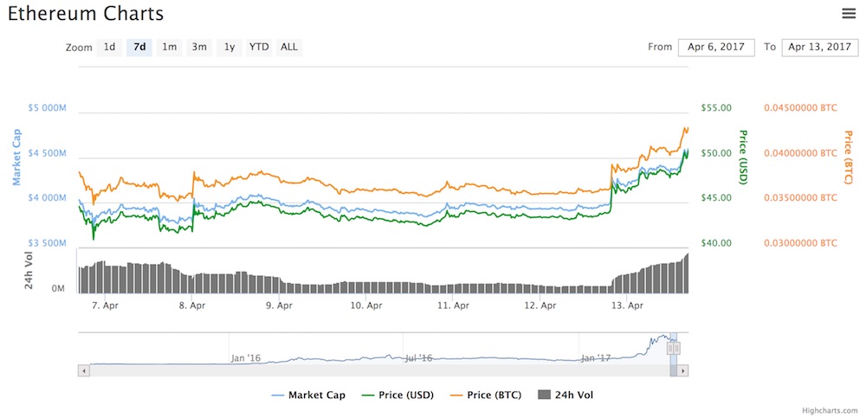Click the vertical Price (BTC) axis title

(849, 158)
